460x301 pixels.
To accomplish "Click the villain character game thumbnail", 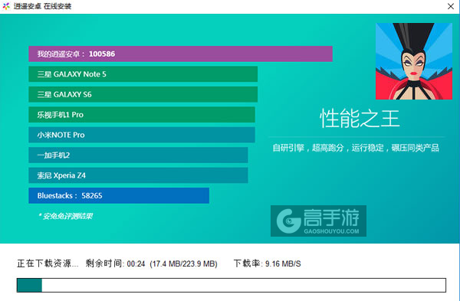I will (x=414, y=61).
